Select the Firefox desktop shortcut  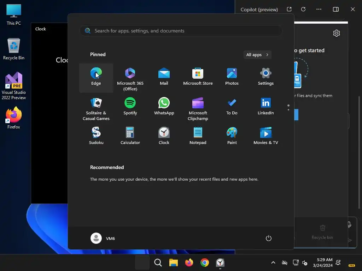pyautogui.click(x=14, y=118)
